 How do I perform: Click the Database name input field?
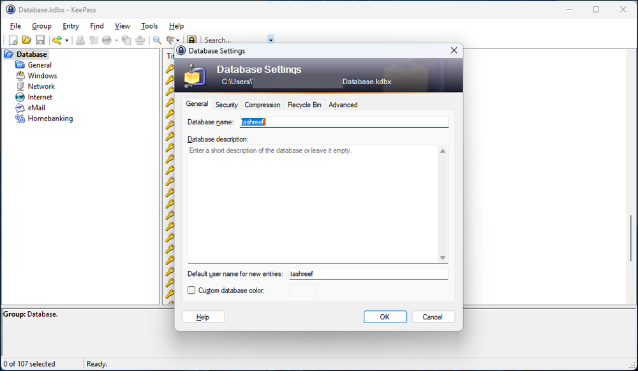click(344, 122)
